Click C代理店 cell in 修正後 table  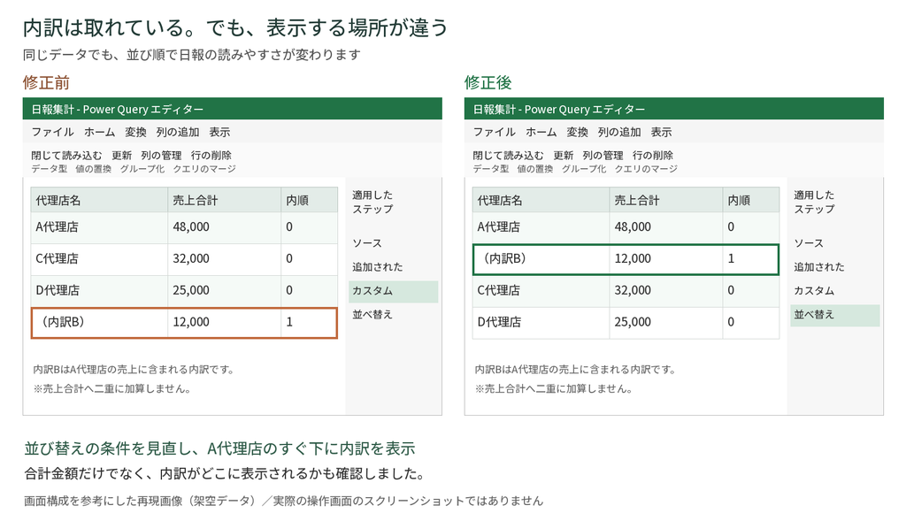541,290
